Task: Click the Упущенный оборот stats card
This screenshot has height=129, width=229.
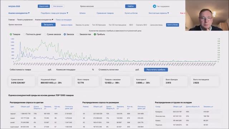Action: pyautogui.click(x=55, y=81)
